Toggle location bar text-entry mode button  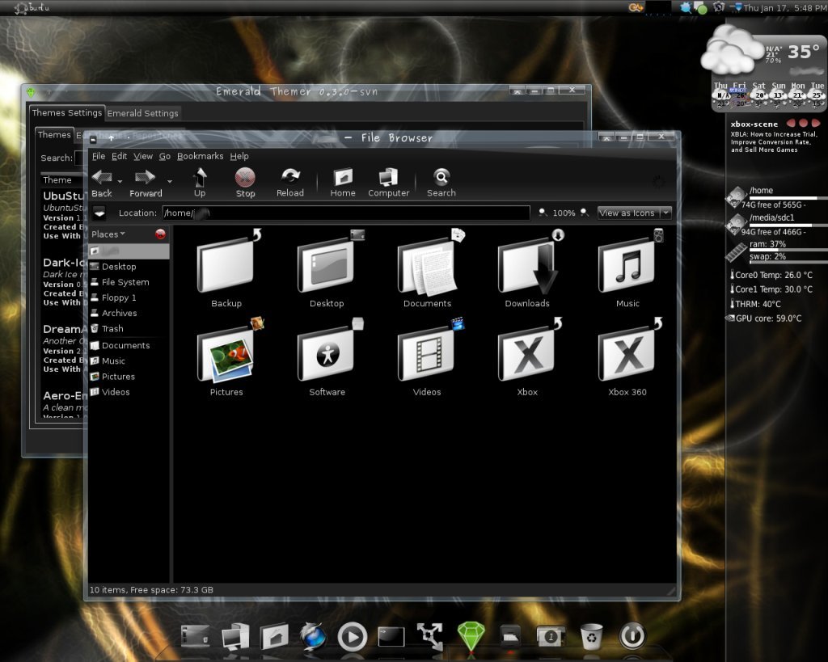tap(99, 213)
